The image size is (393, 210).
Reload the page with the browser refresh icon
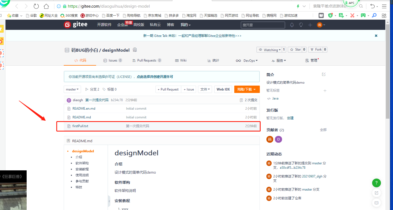click(36, 6)
